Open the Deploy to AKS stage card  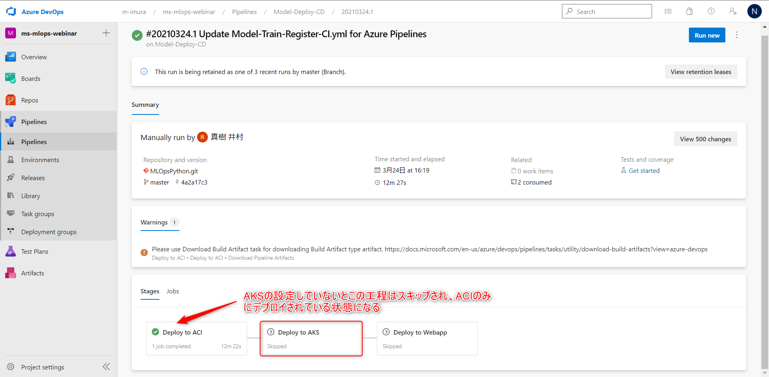(311, 339)
